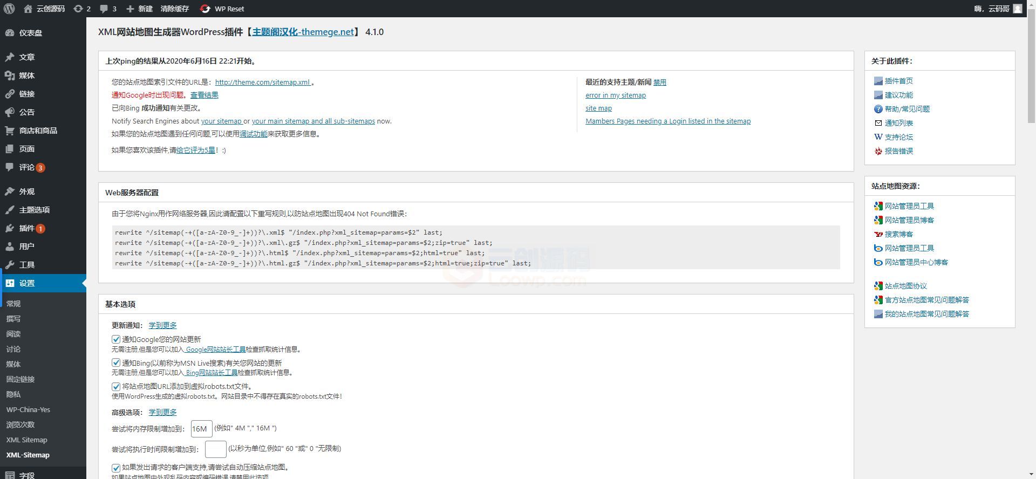Open WP-China-Yes submenu item

pyautogui.click(x=28, y=409)
